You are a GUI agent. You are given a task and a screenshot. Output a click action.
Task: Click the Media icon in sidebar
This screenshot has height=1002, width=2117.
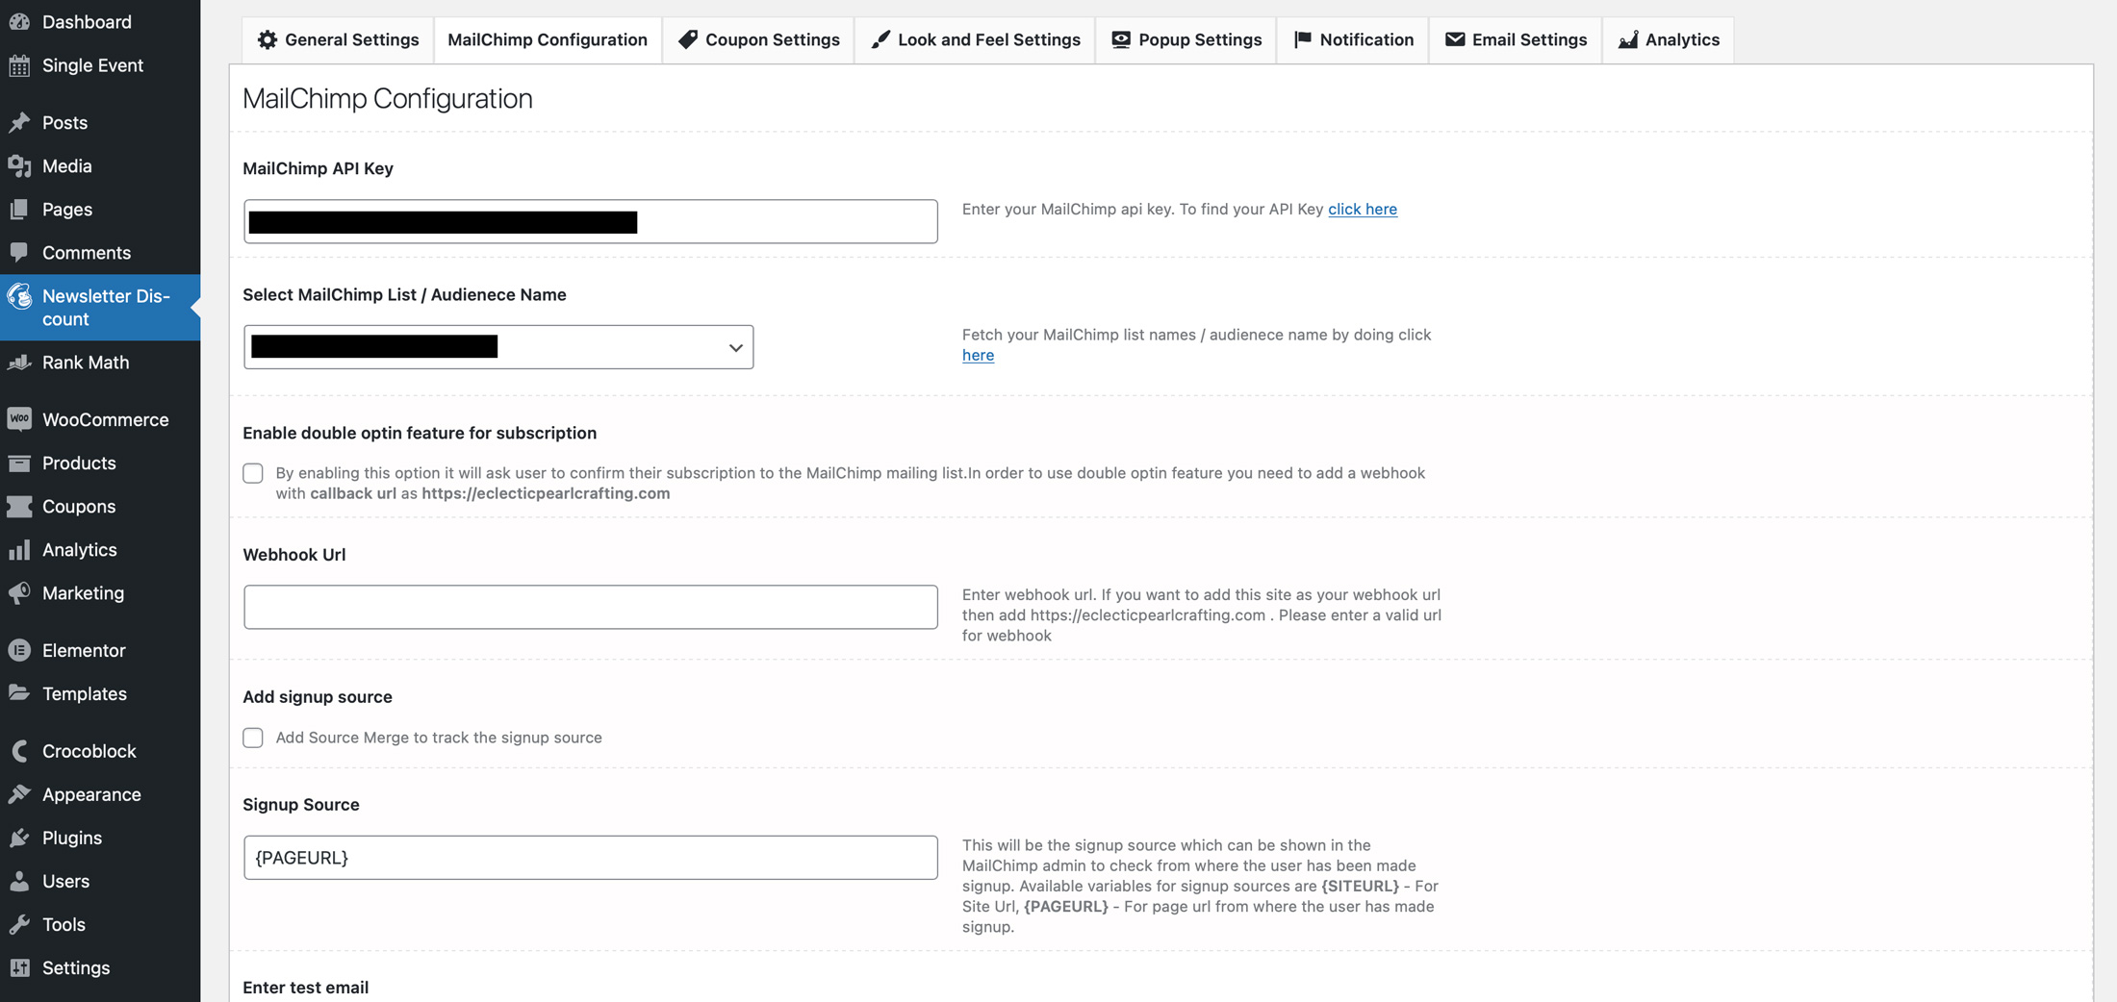click(19, 165)
